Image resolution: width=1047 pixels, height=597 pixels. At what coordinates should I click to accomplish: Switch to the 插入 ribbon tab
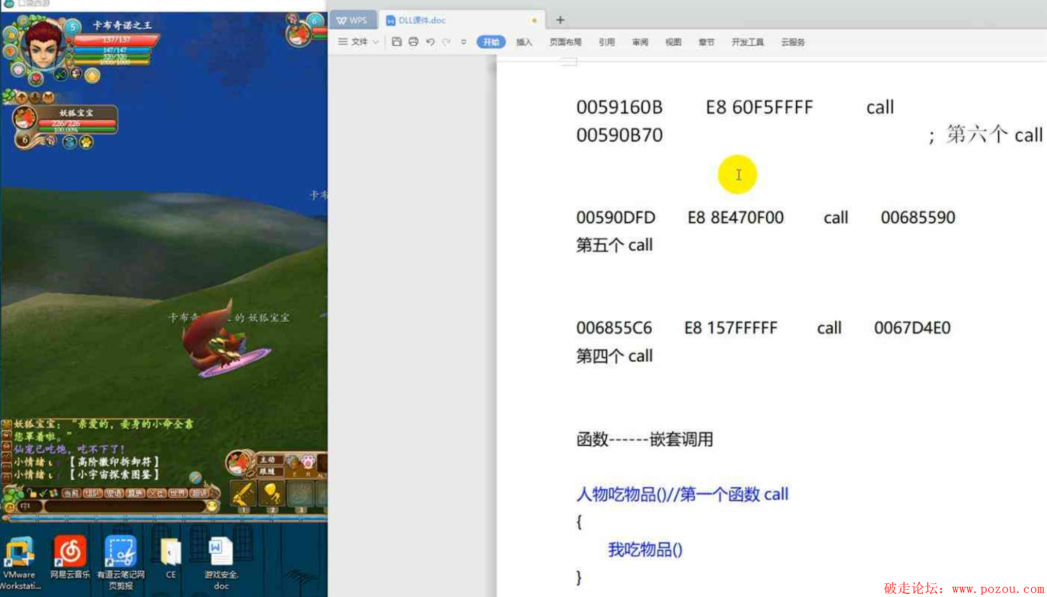point(524,42)
